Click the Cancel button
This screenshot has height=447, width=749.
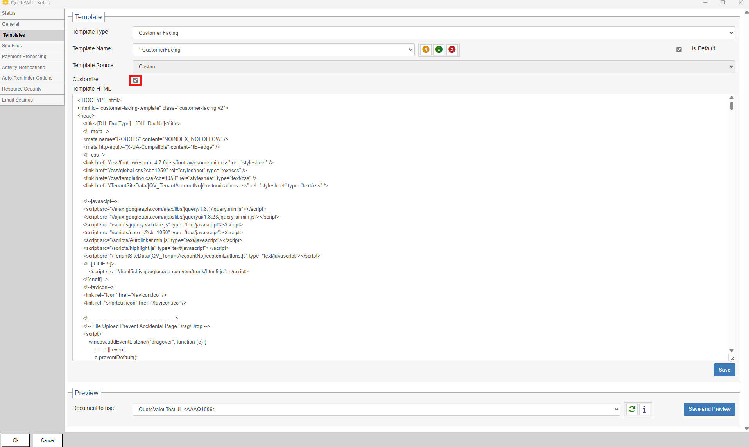pyautogui.click(x=48, y=440)
